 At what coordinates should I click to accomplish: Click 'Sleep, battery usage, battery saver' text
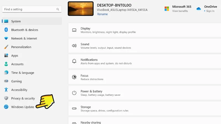(x=101, y=95)
